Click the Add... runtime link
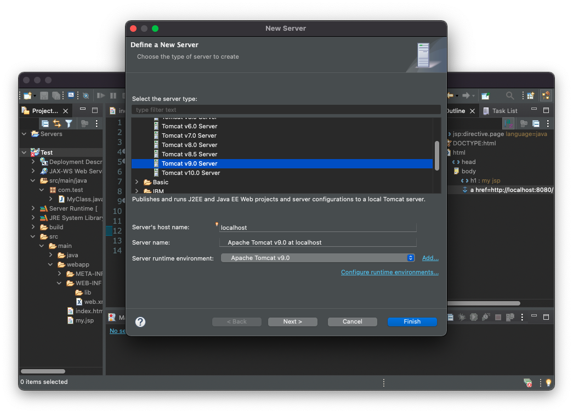The image size is (573, 413). [x=430, y=258]
